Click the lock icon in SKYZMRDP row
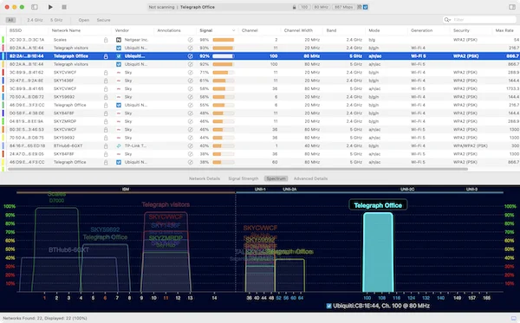Image resolution: width=520 pixels, height=323 pixels. 106,121
